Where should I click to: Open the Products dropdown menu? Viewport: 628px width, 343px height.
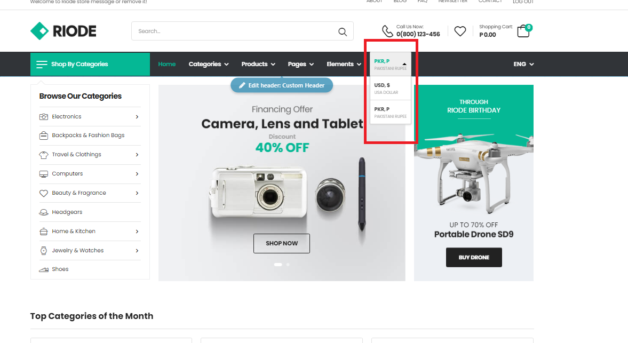point(258,64)
